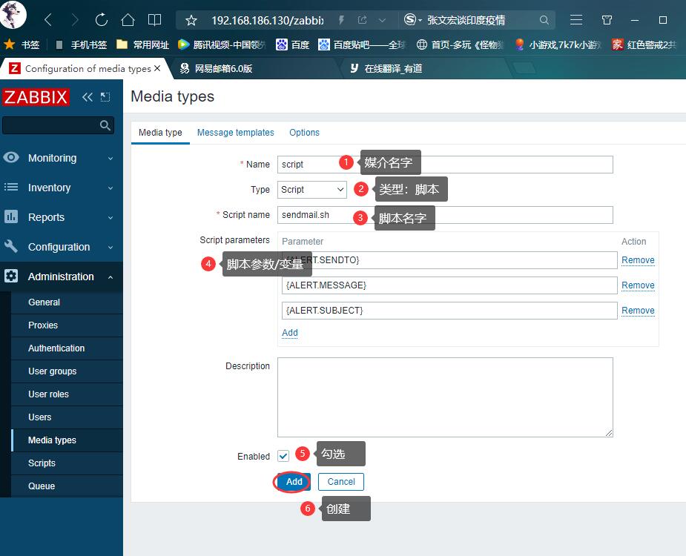
Task: Click the Name input field
Action: pyautogui.click(x=445, y=165)
